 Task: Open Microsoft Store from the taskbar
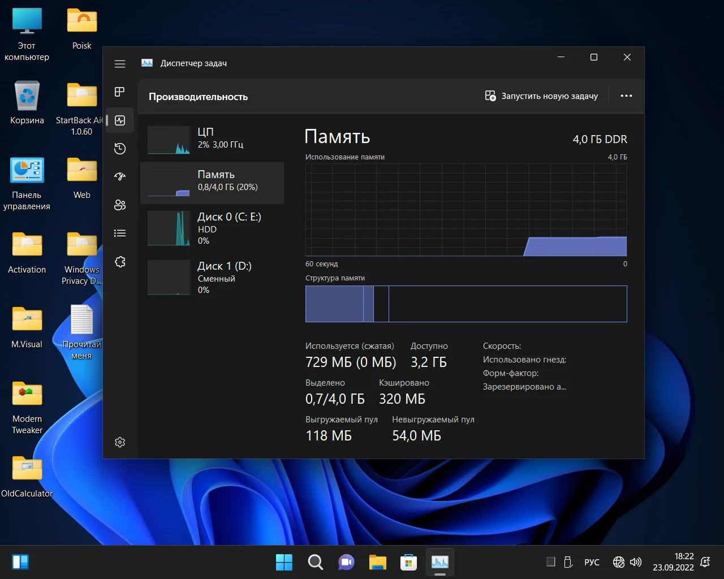coord(408,562)
